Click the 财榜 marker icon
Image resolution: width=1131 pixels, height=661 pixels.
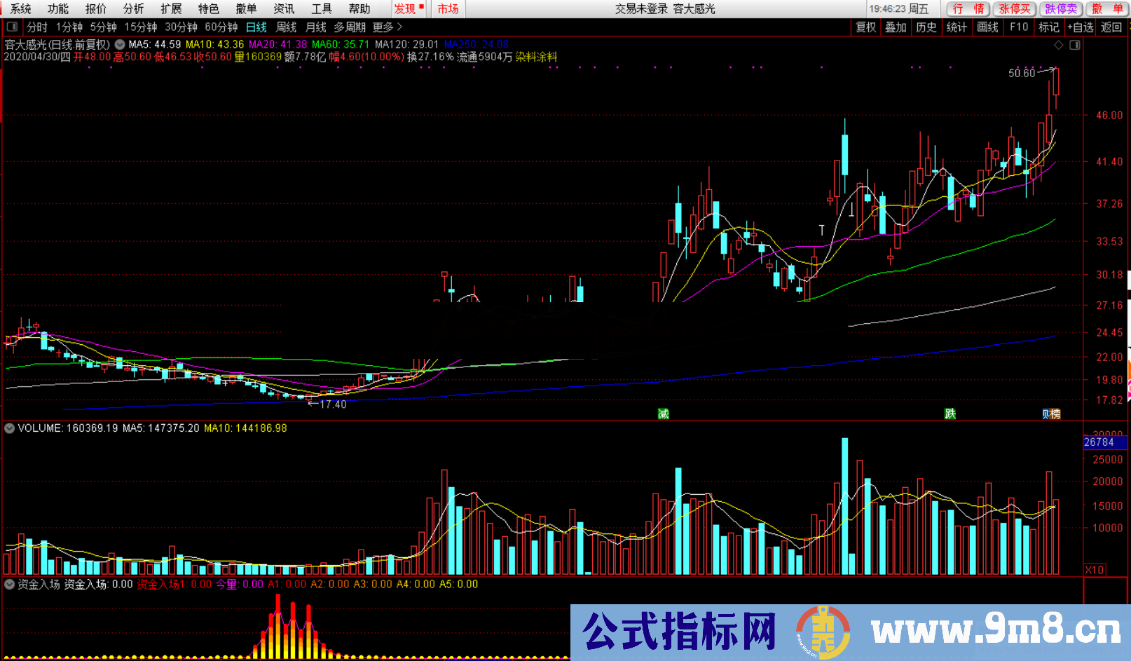tap(1051, 414)
